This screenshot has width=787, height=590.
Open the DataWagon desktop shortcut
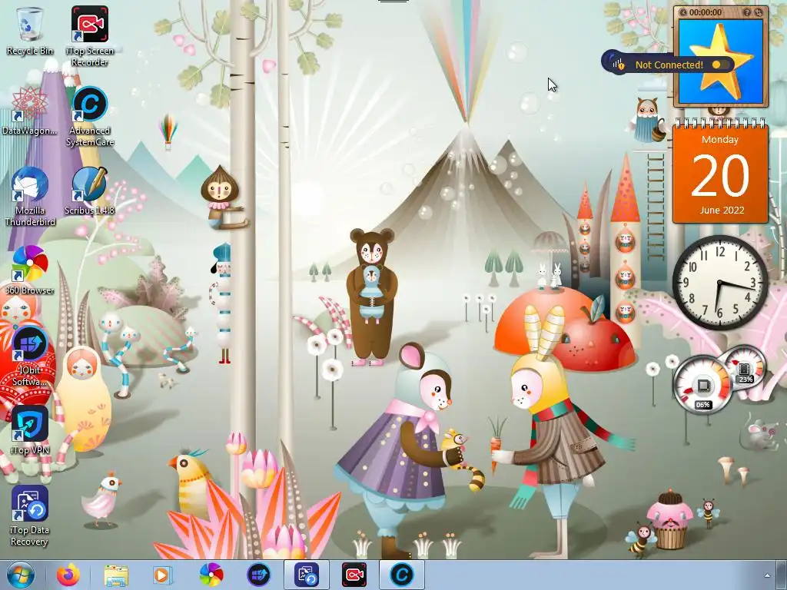click(x=30, y=111)
